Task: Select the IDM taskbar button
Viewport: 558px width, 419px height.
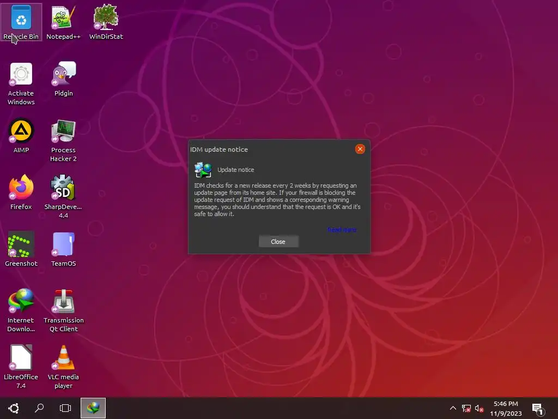Action: point(93,408)
